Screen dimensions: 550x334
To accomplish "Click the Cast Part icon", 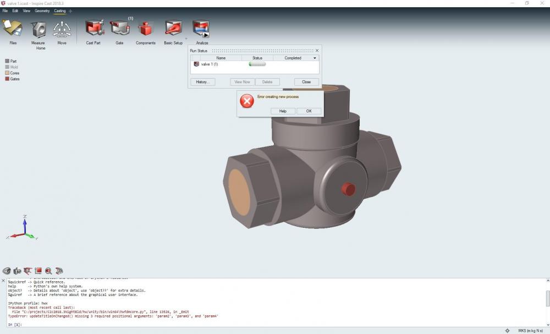I will [x=94, y=28].
